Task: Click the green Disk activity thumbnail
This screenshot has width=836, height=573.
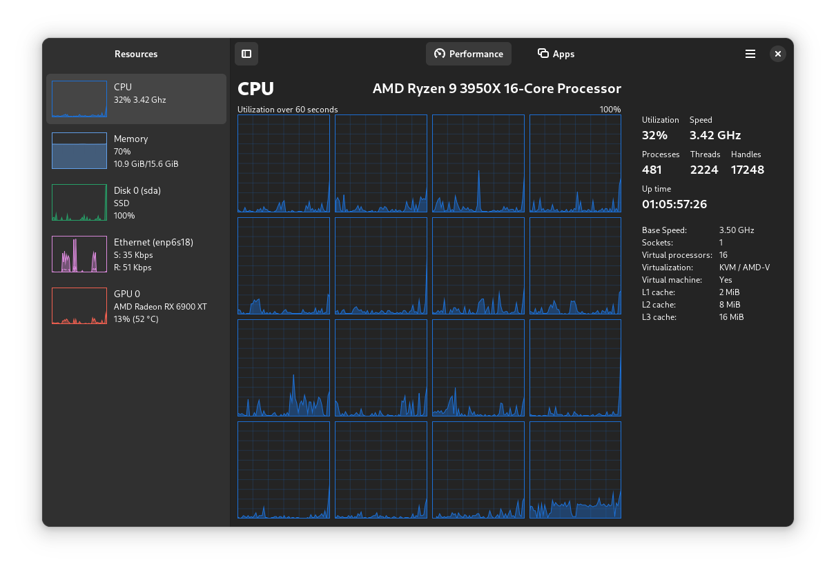Action: coord(79,203)
